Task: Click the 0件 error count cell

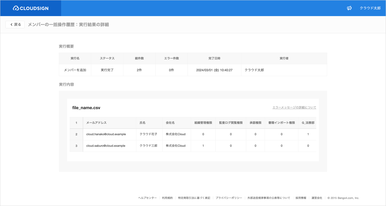Action: click(172, 70)
